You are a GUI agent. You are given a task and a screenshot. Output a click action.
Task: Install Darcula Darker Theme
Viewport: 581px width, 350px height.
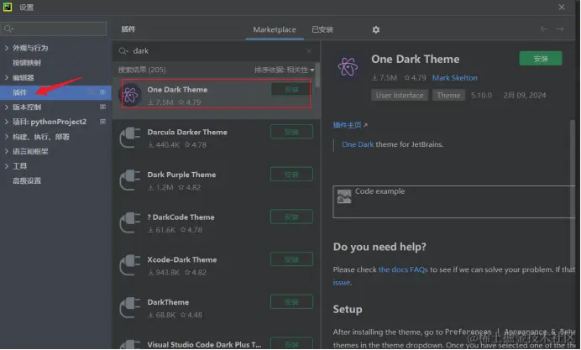pyautogui.click(x=291, y=132)
